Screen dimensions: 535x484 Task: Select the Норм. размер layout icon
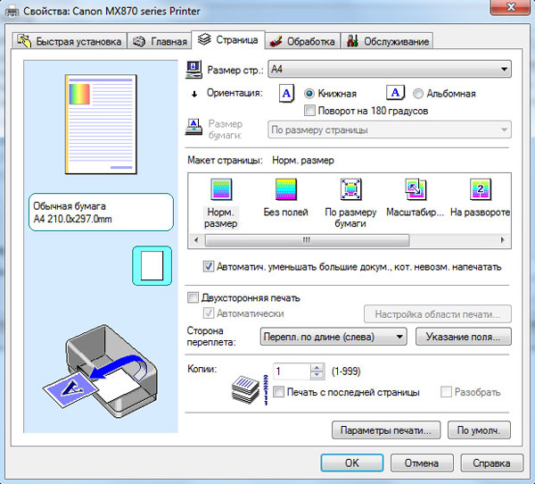pos(221,189)
